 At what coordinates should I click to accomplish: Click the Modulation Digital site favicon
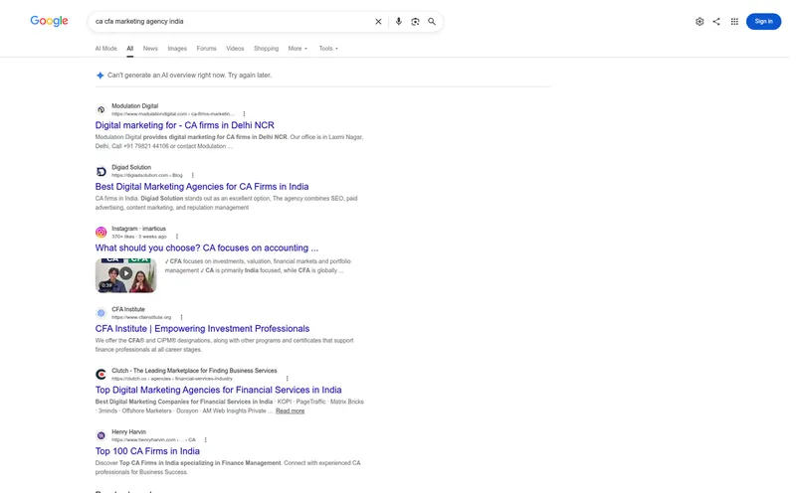(101, 109)
